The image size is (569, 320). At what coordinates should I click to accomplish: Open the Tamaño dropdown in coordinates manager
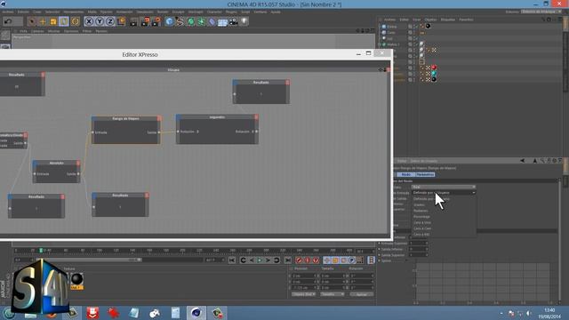tap(332, 294)
